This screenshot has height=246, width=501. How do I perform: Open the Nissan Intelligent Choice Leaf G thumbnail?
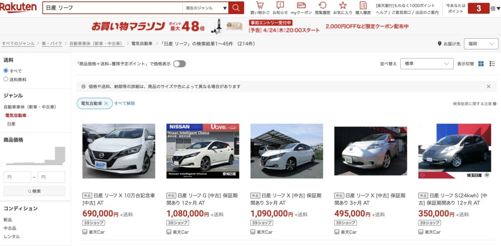click(x=203, y=151)
